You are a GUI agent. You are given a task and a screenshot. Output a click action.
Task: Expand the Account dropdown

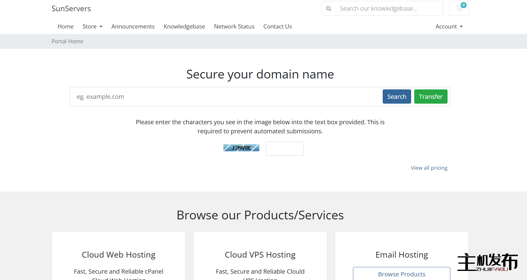click(449, 27)
